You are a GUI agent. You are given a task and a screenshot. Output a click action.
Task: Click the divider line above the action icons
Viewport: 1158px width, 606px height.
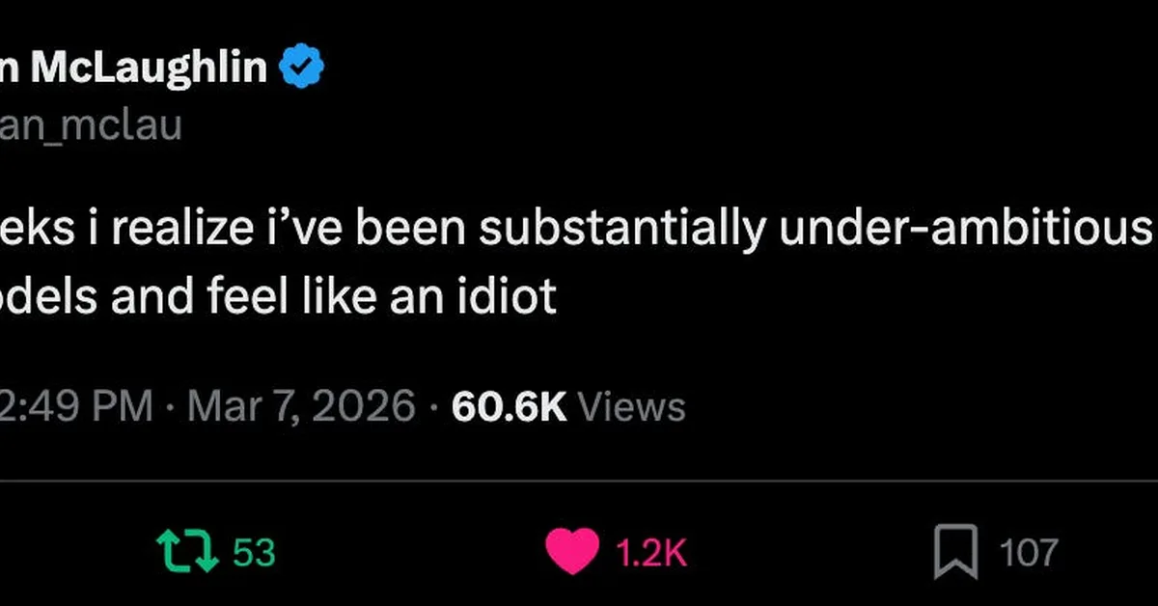579,481
